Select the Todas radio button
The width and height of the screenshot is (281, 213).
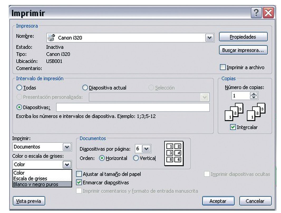tap(19, 88)
